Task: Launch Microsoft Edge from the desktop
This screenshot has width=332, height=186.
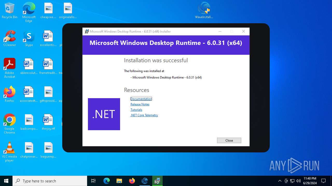Action: point(29,12)
